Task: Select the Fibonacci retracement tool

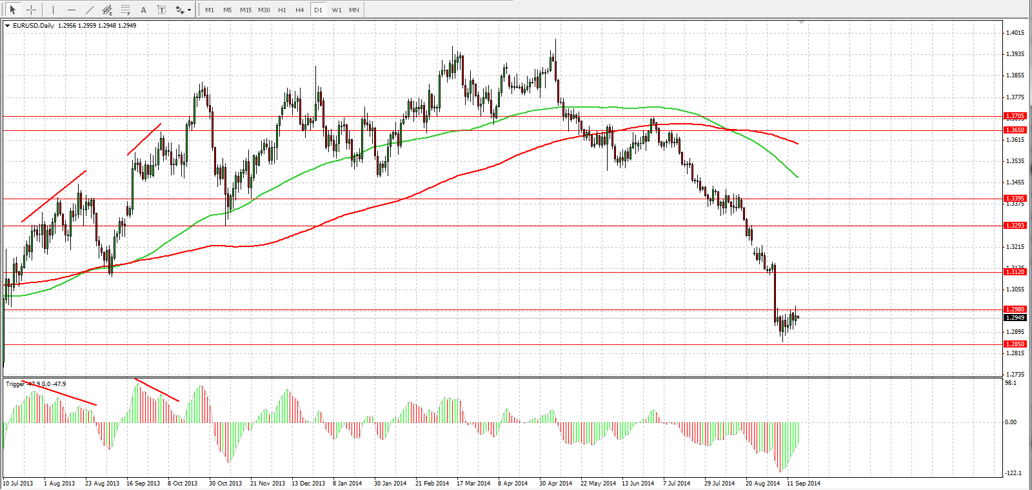Action: click(126, 10)
